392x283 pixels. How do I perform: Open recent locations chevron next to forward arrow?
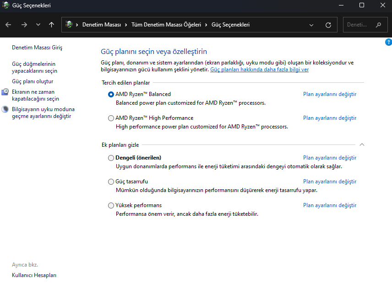(38, 25)
